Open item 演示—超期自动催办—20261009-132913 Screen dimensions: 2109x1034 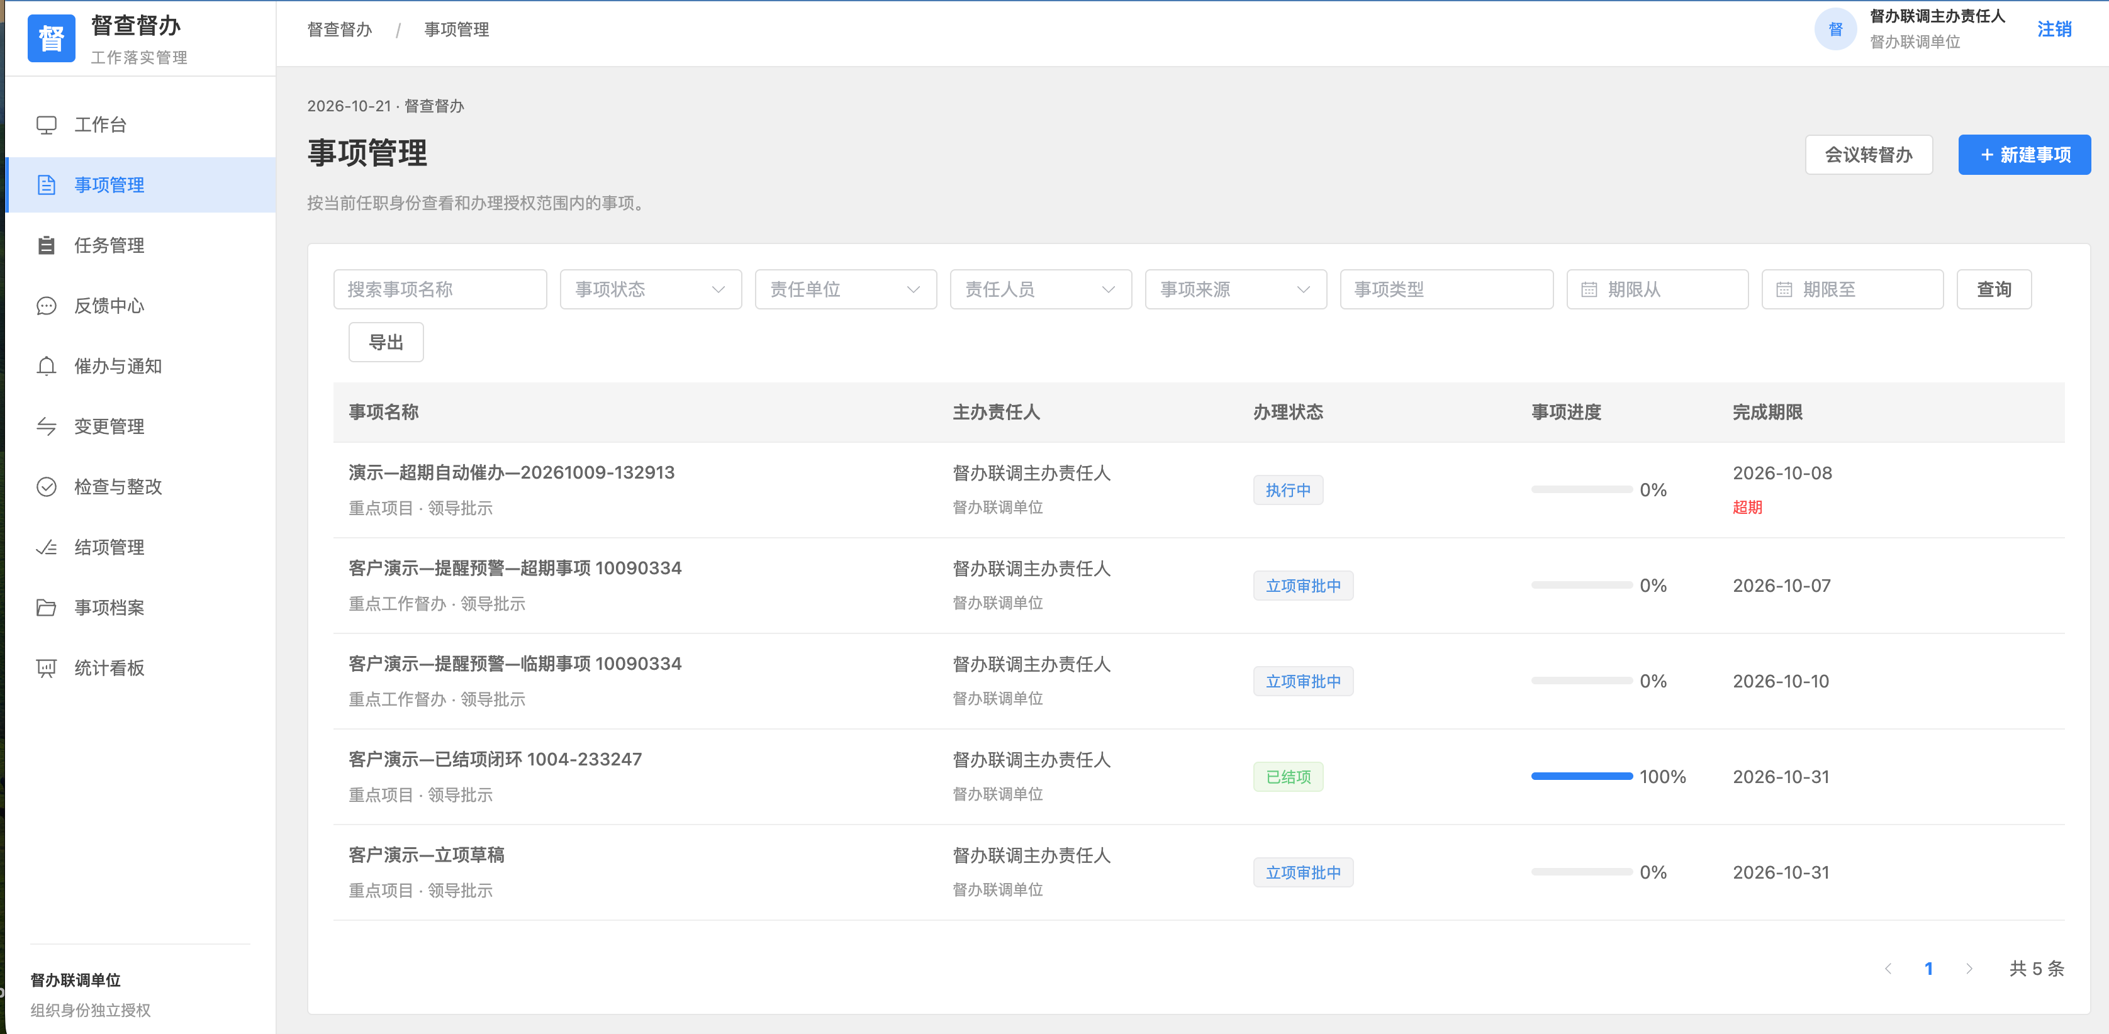click(x=511, y=472)
